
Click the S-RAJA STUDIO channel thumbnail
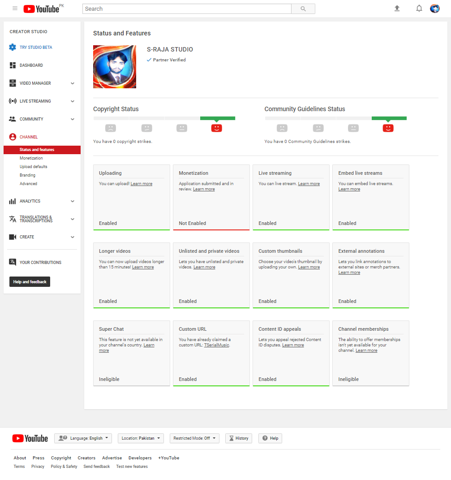click(x=115, y=67)
